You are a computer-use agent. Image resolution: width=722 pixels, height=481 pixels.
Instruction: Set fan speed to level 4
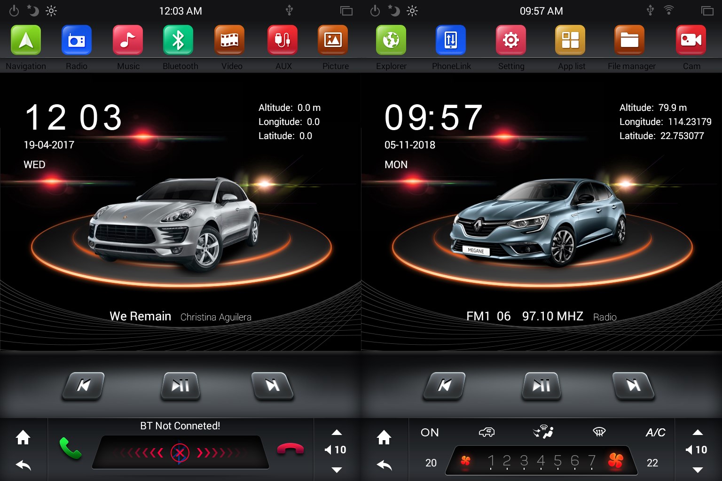pos(541,461)
